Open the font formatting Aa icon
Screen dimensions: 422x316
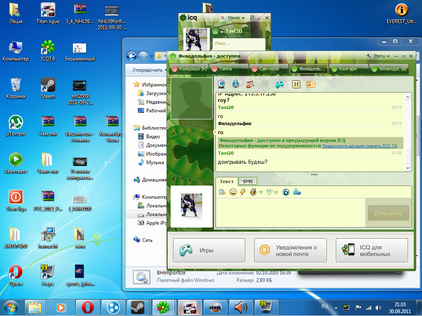(297, 192)
